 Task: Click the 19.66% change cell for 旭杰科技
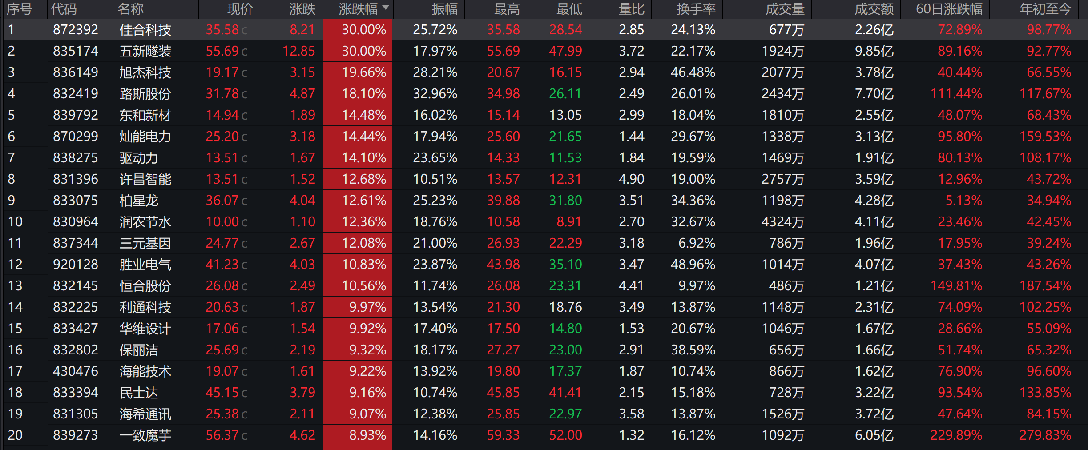click(x=358, y=72)
